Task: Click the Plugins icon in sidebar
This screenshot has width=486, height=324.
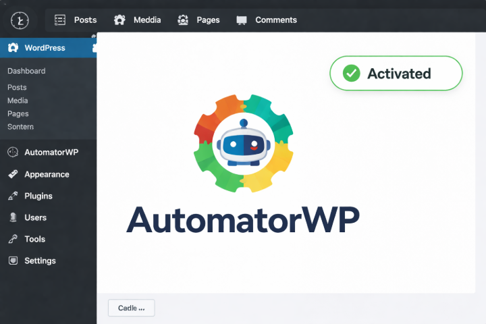Action: [13, 196]
